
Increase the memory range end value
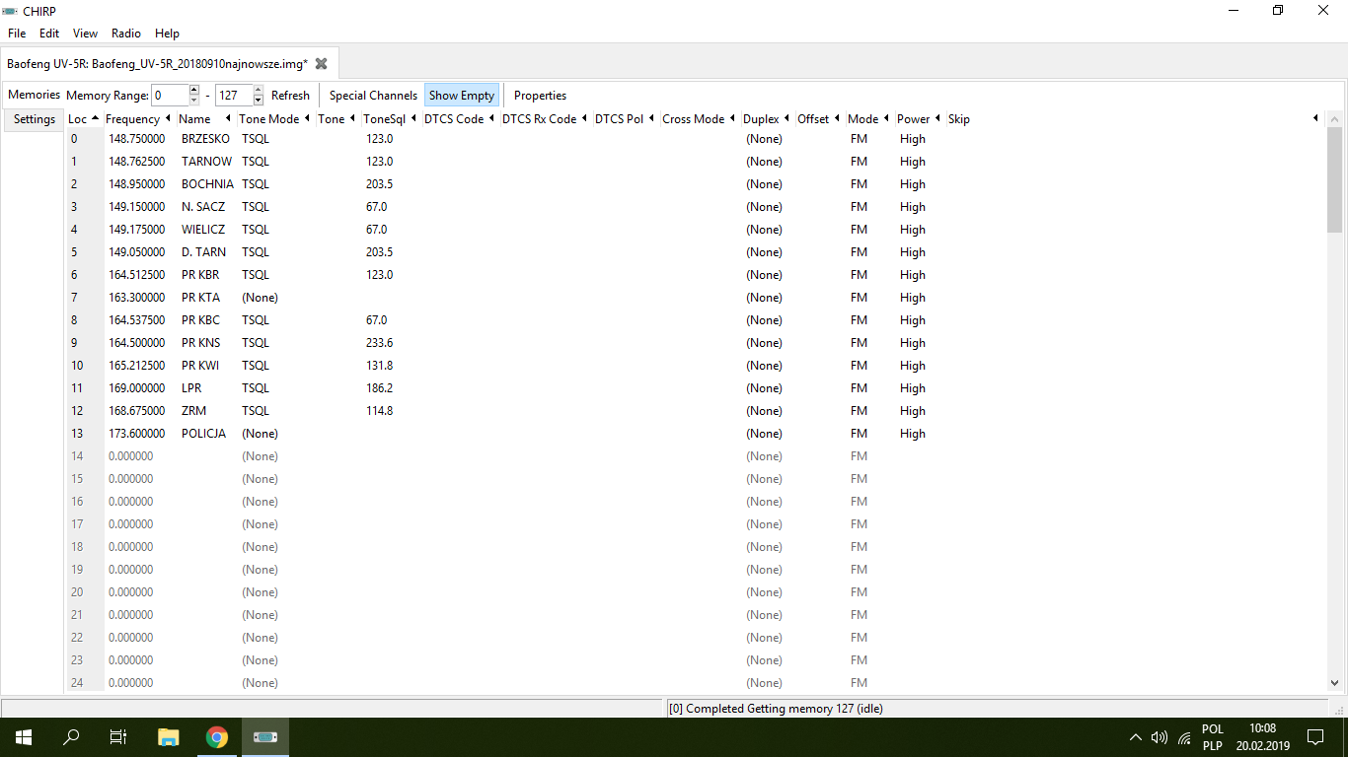click(259, 90)
